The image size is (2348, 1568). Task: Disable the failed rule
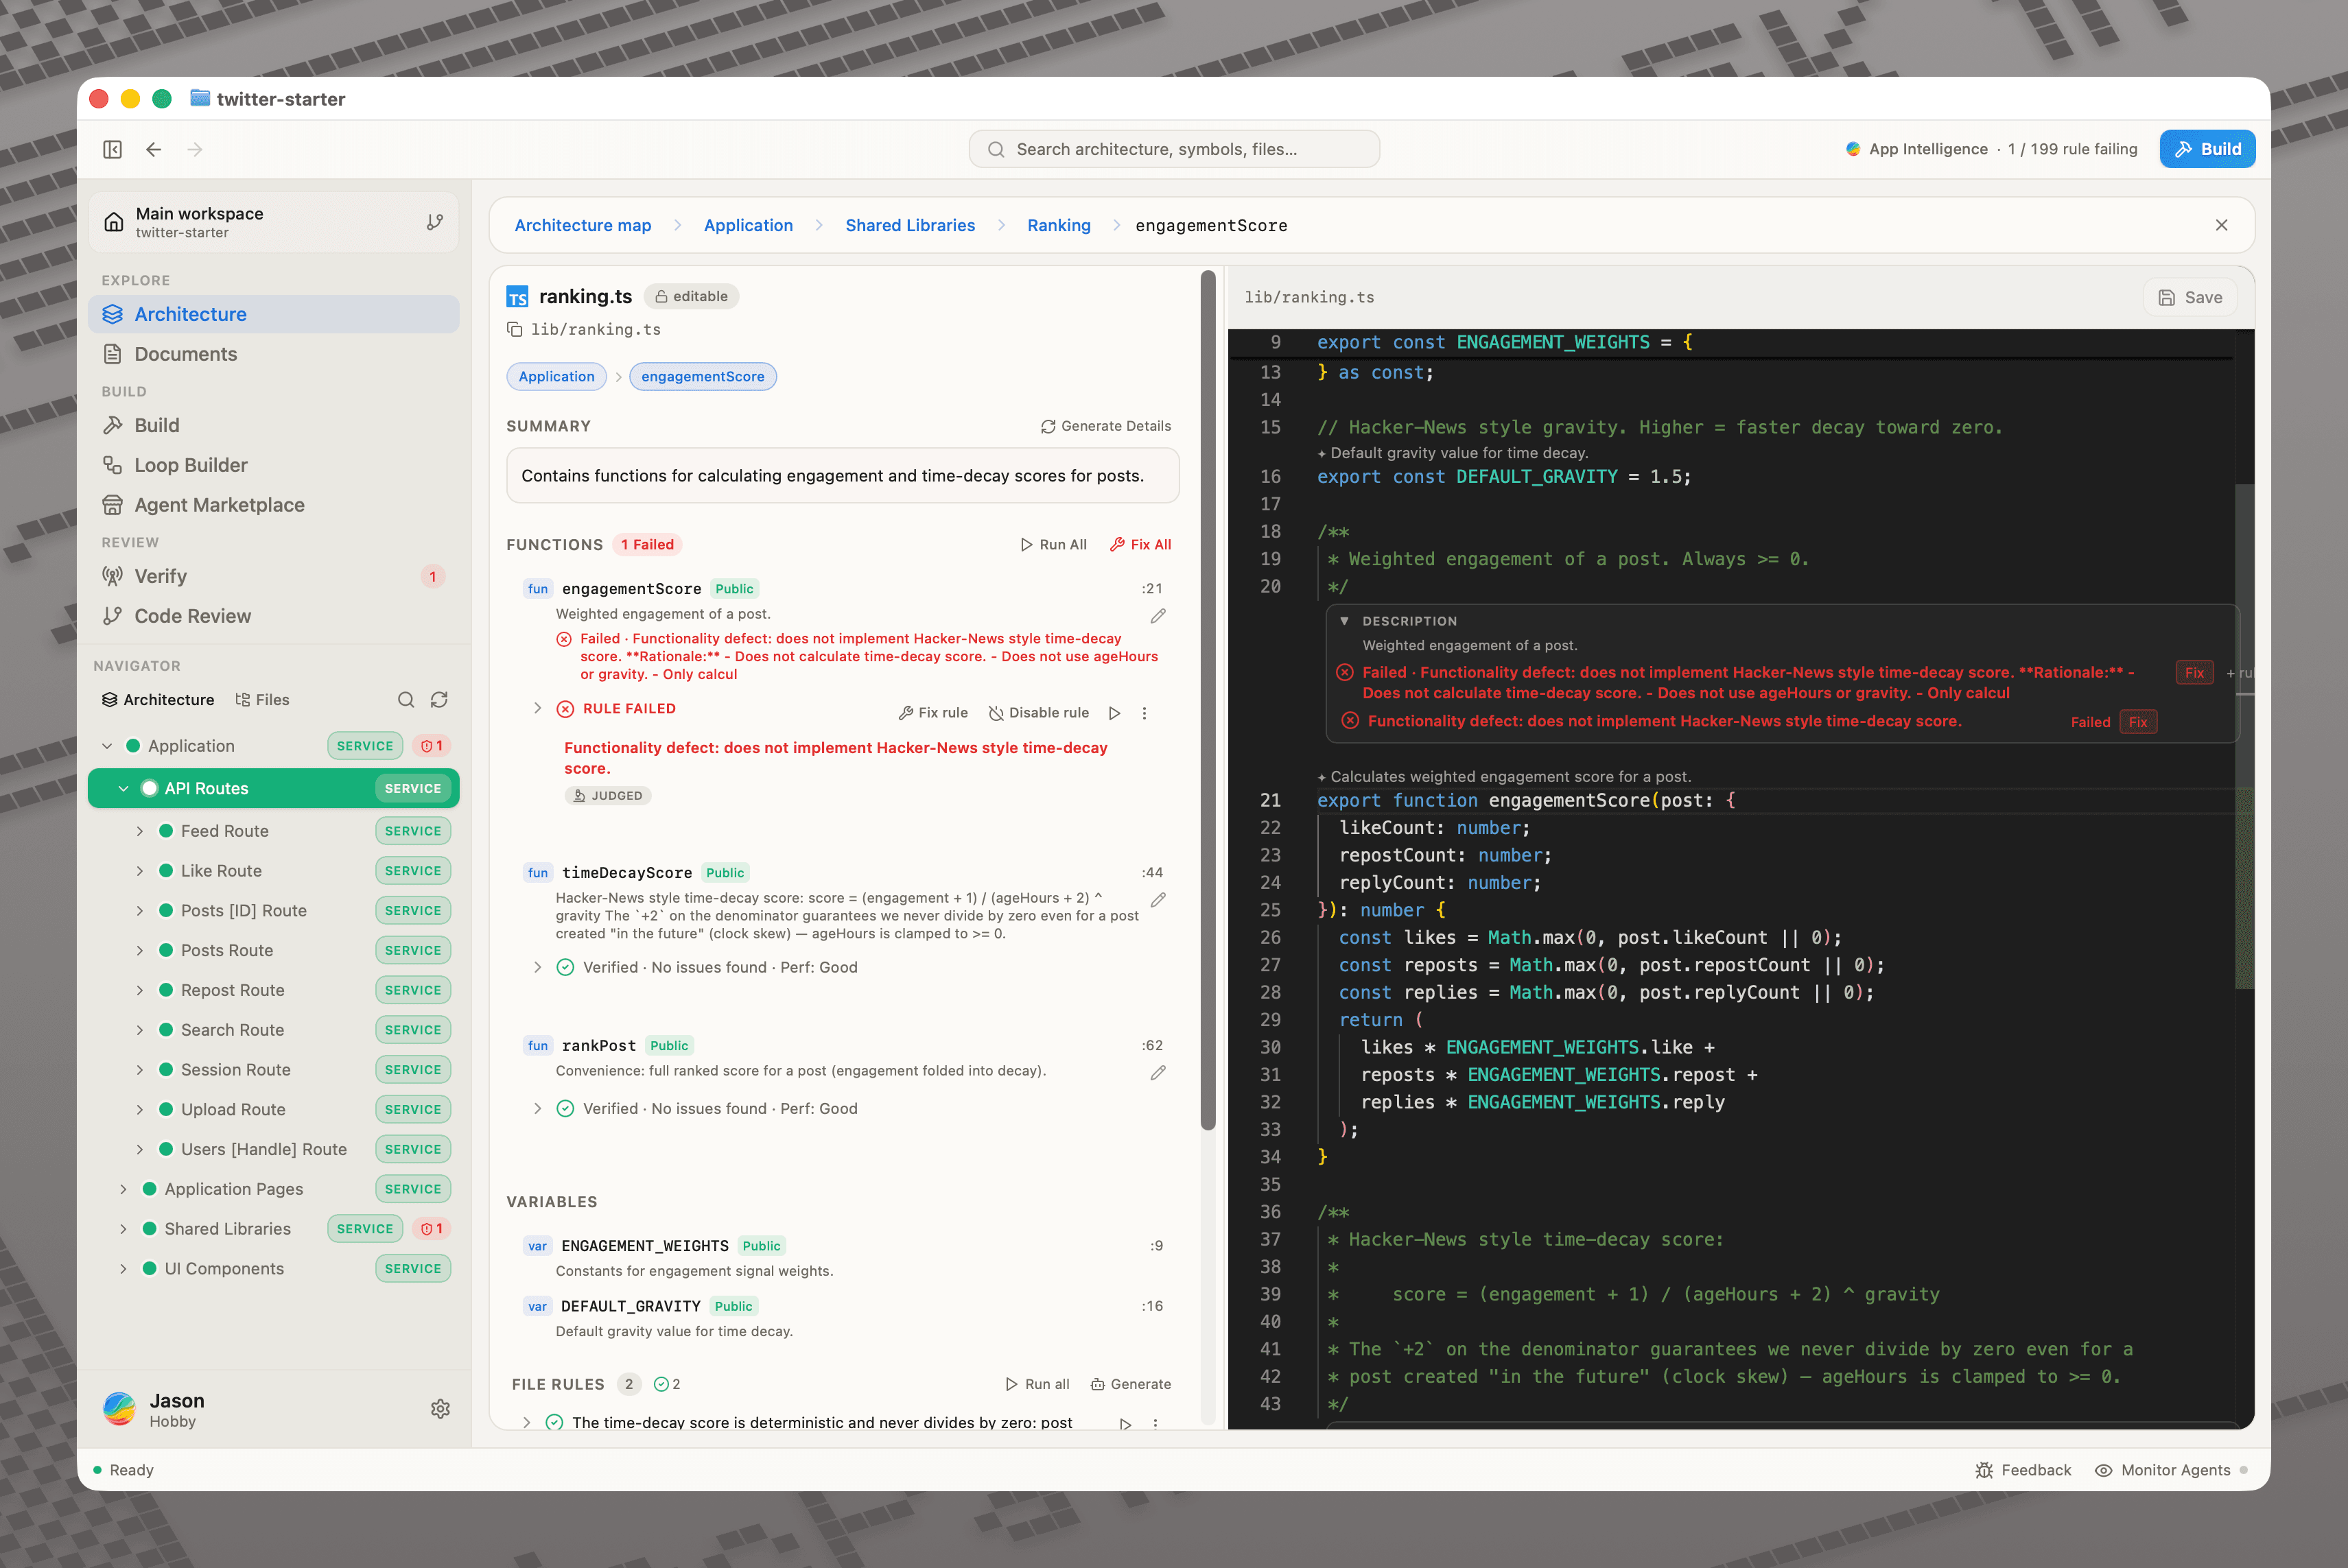tap(1038, 713)
